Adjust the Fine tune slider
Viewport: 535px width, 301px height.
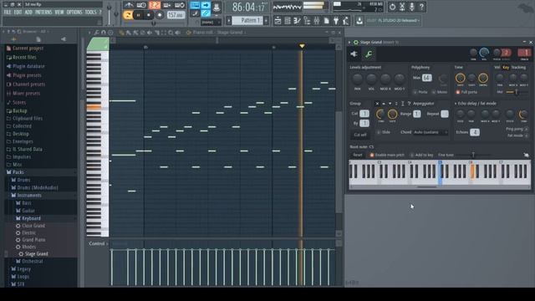[x=474, y=155]
